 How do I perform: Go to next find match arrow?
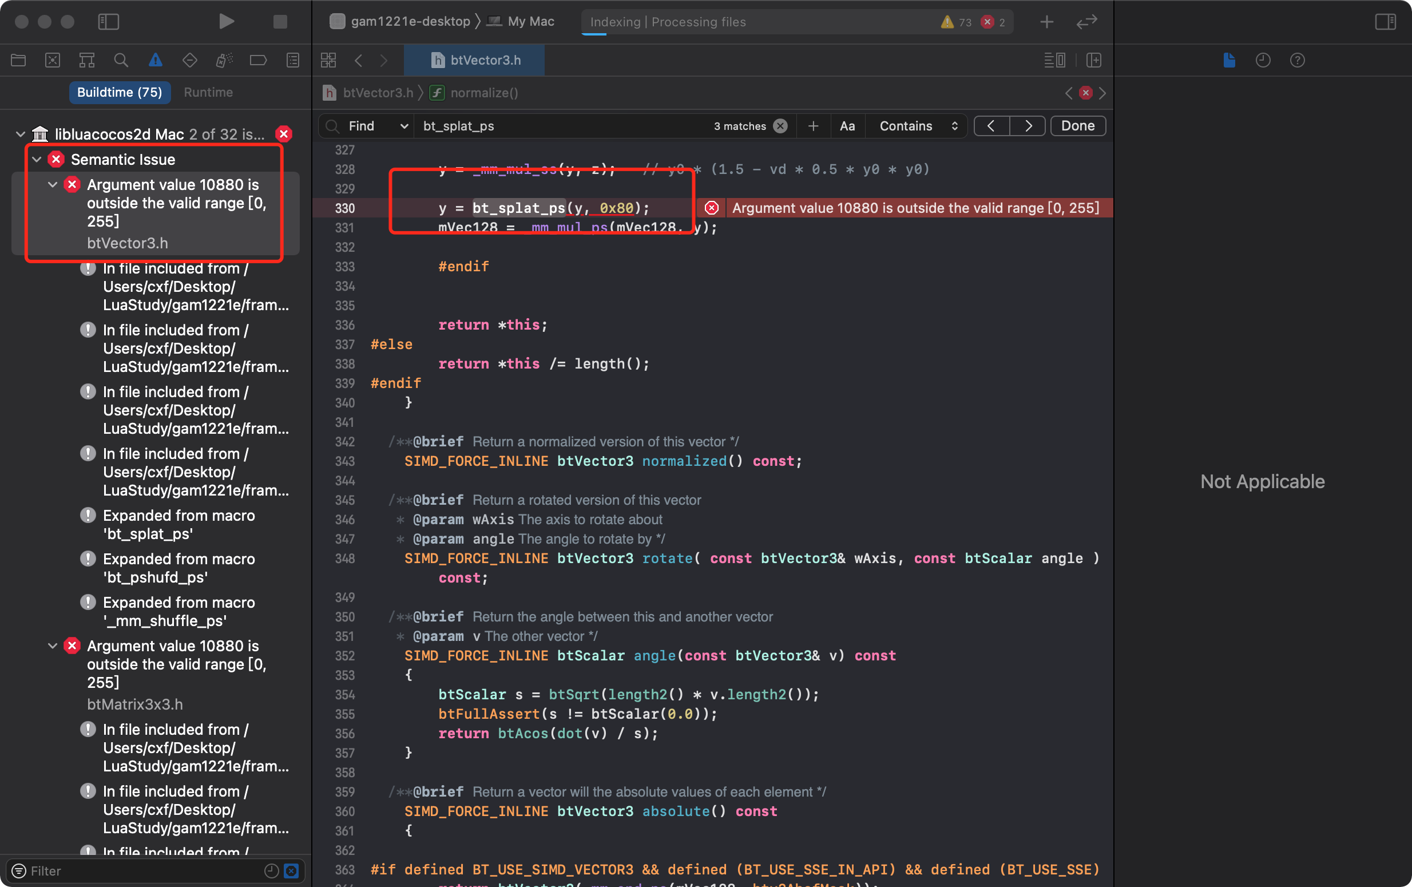pyautogui.click(x=1028, y=126)
